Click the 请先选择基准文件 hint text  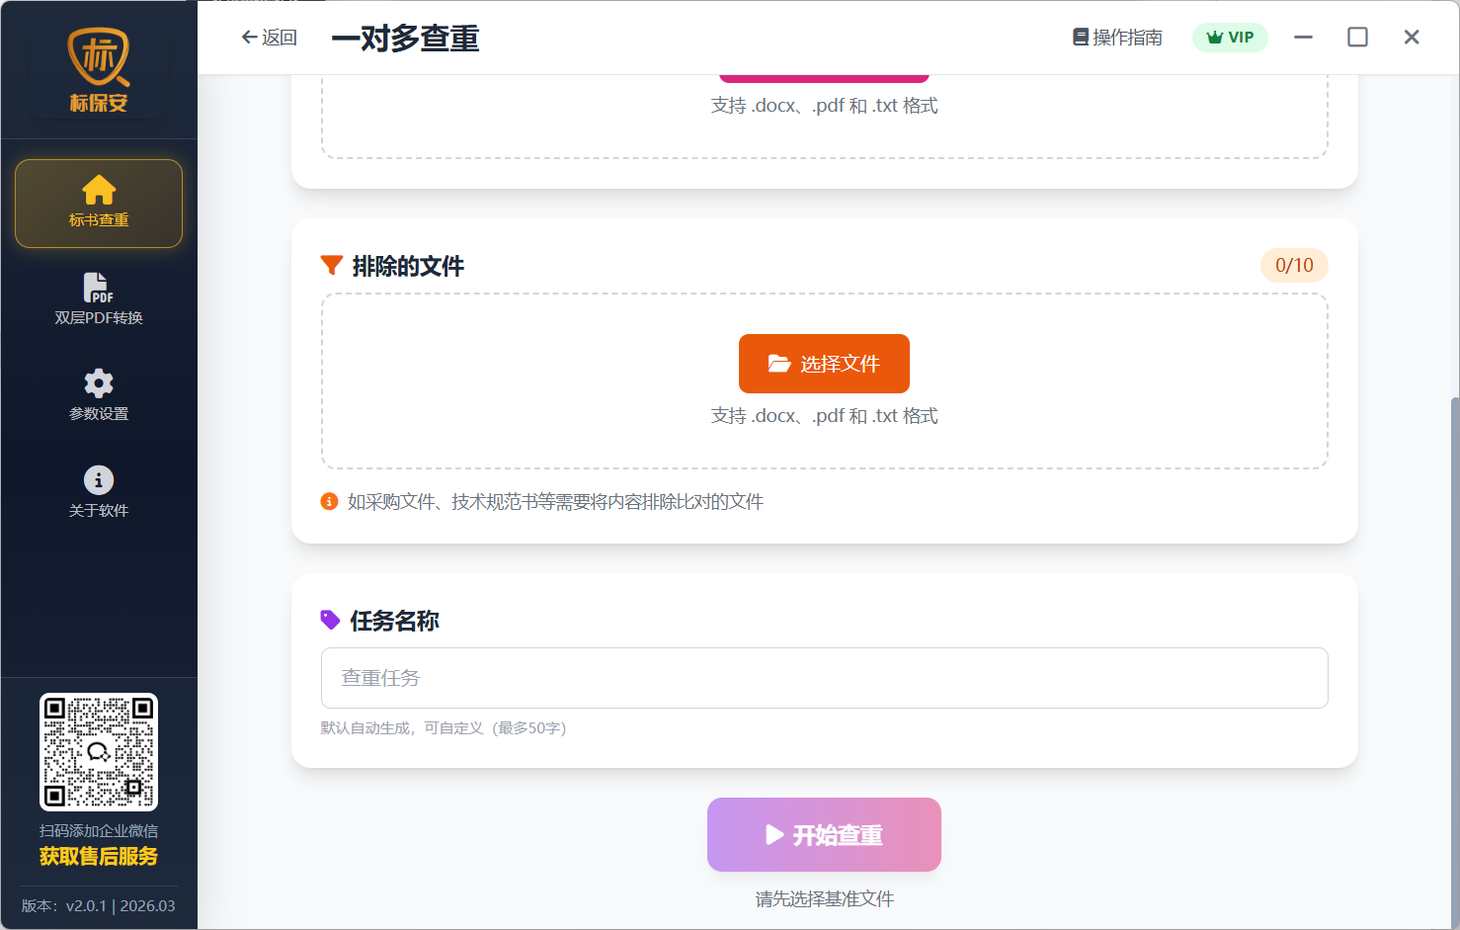(x=824, y=899)
